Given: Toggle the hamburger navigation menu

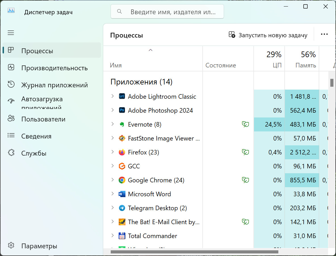Looking at the screenshot, I should pyautogui.click(x=11, y=33).
